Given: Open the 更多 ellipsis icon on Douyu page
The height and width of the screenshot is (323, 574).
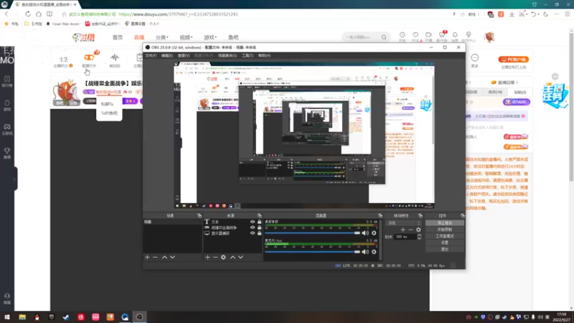Looking at the screenshot, I should [x=475, y=58].
